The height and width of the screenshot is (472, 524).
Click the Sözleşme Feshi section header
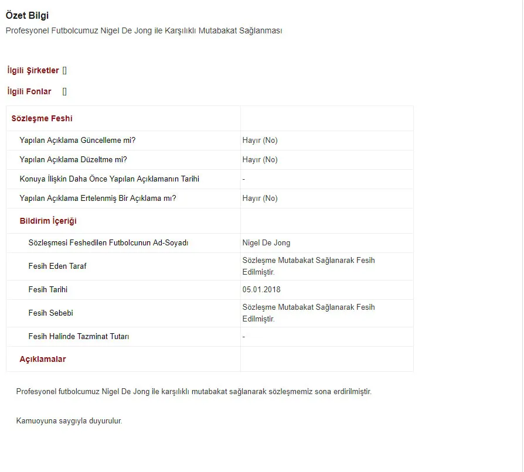coord(42,118)
